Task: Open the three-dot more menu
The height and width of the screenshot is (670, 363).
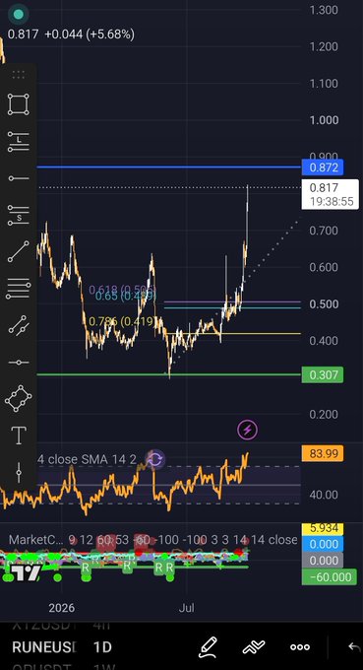Action: pyautogui.click(x=300, y=647)
